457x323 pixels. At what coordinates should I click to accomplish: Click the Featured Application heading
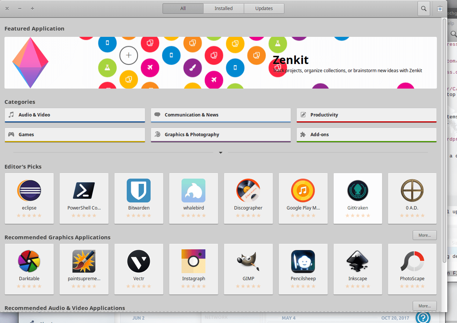(34, 29)
